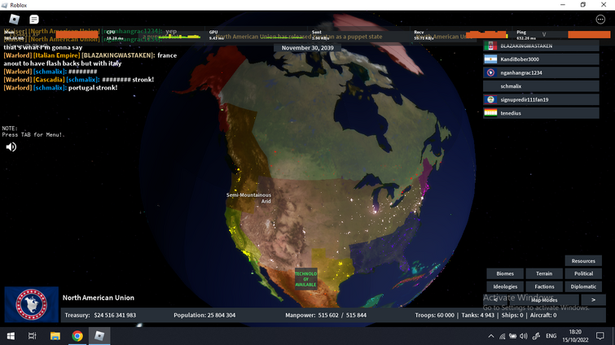Open the Roblox chat toggle icon
Viewport: 615px width, 345px height.
click(x=34, y=20)
